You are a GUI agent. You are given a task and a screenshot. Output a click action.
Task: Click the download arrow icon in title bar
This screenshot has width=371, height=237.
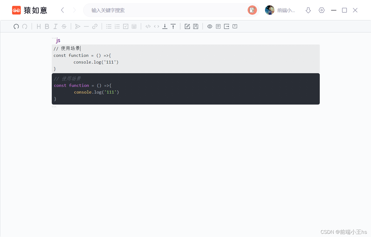click(x=308, y=10)
